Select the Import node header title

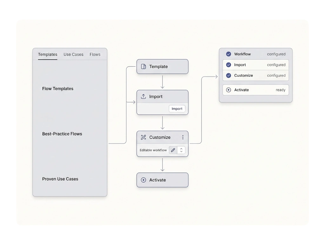(x=156, y=97)
